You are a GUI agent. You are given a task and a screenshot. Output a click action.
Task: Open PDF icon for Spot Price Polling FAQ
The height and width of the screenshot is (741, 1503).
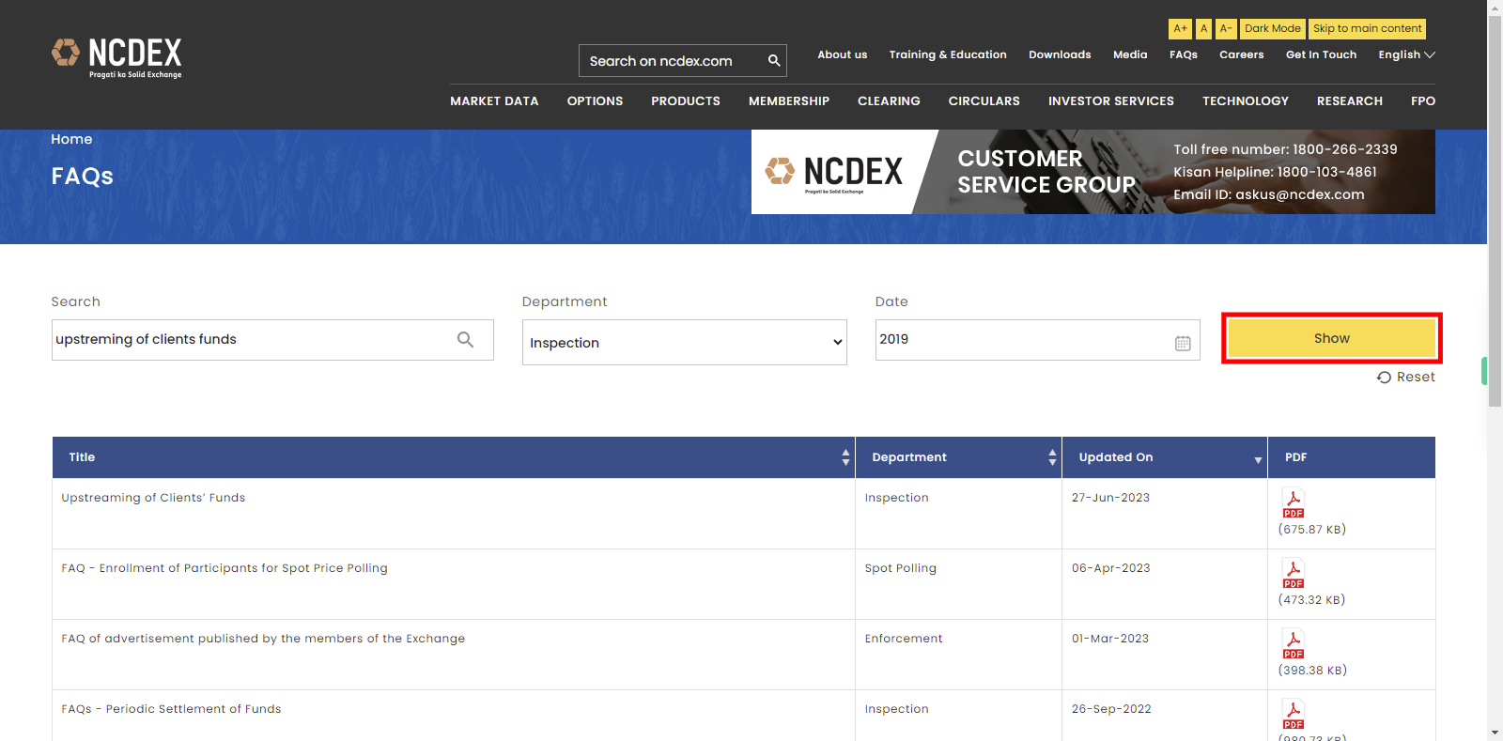coord(1294,574)
